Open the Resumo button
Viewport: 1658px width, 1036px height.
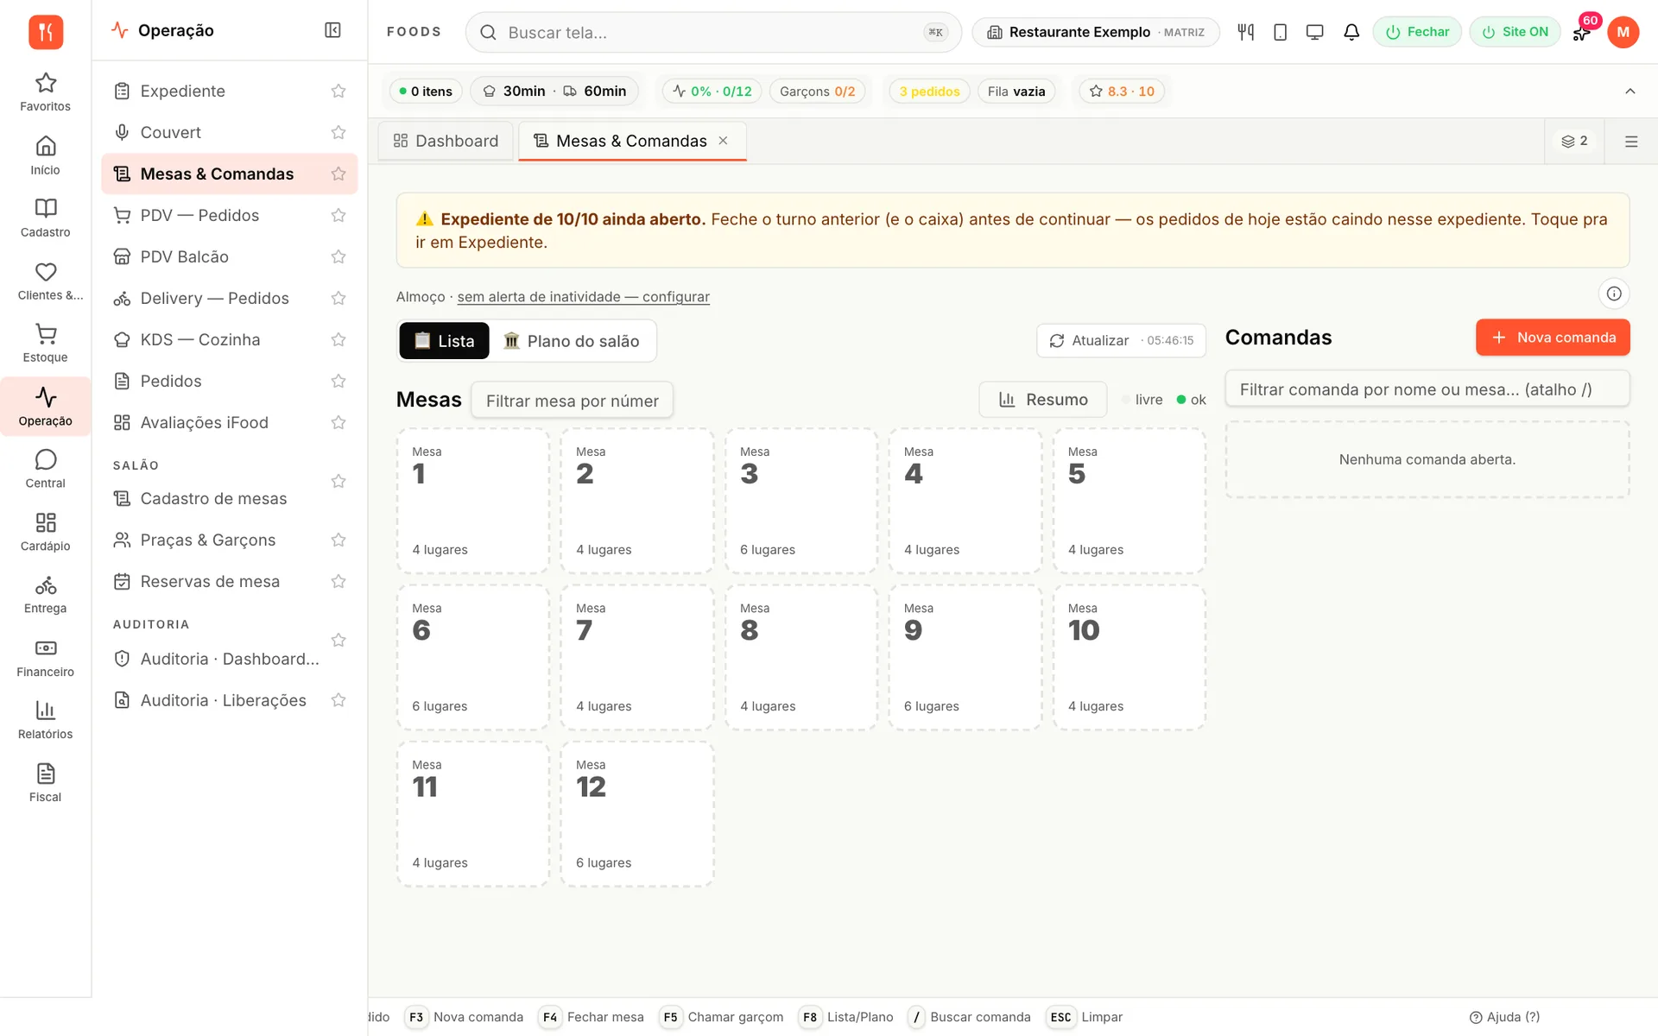pos(1043,400)
